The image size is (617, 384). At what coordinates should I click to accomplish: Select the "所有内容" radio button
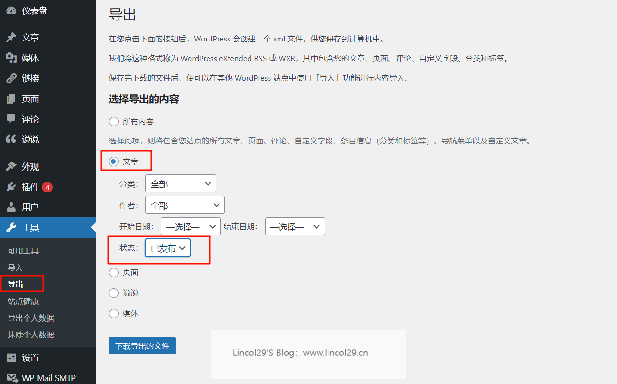click(x=114, y=121)
